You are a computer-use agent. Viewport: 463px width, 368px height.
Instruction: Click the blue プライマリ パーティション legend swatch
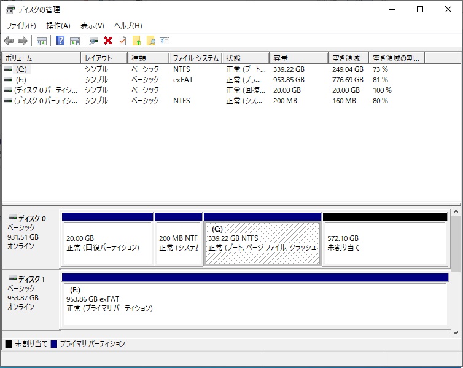(x=54, y=344)
